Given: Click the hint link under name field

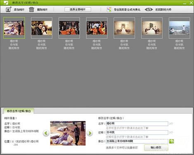Looking at the screenshot, I should (x=127, y=128).
